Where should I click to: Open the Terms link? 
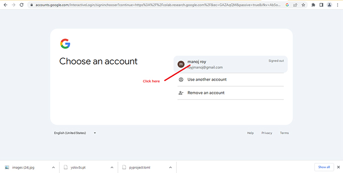point(284,133)
